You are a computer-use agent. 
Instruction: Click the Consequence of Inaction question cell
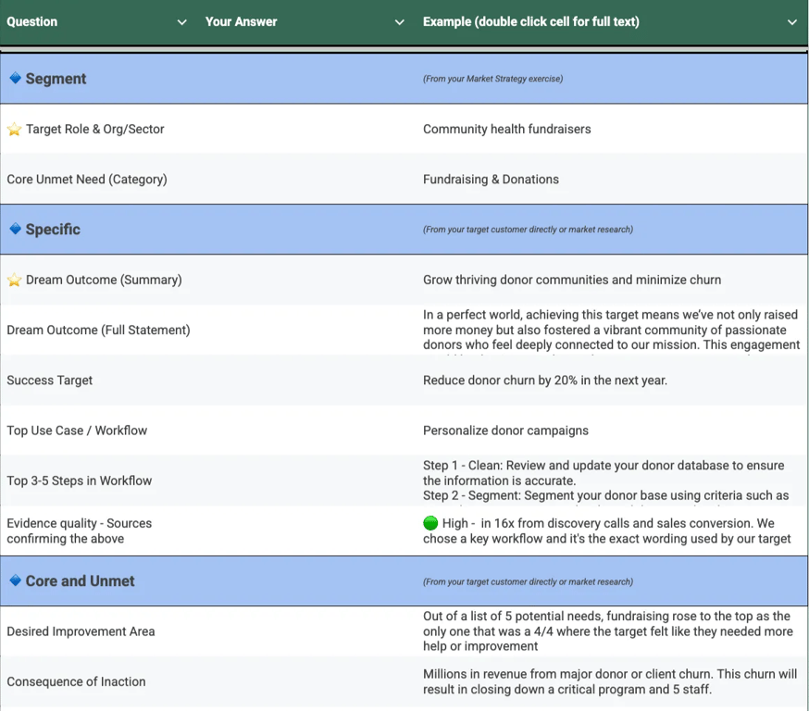coord(76,681)
